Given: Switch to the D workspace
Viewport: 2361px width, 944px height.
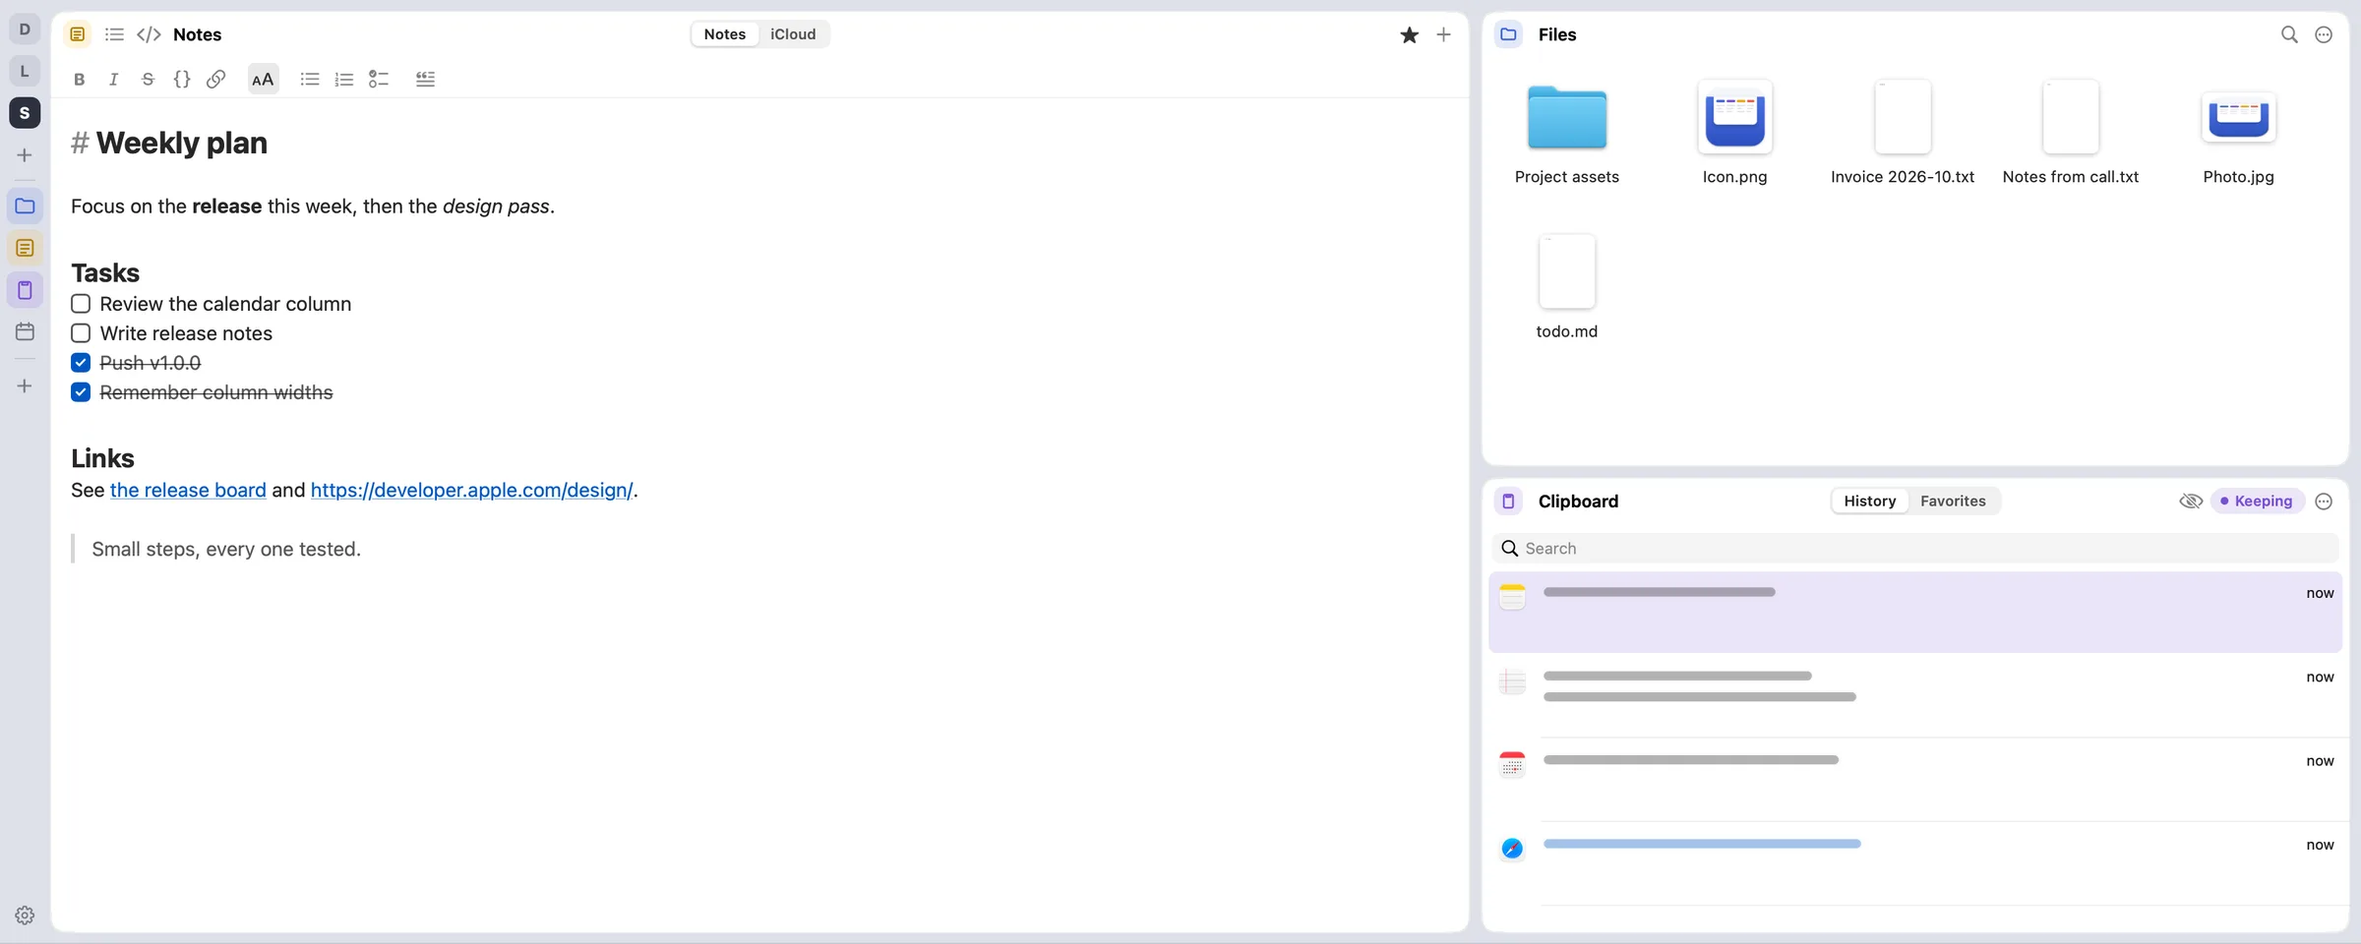Looking at the screenshot, I should 25,29.
